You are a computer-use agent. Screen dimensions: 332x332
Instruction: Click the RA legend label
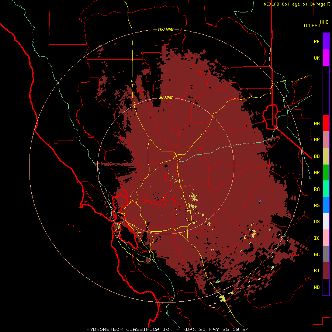coord(317,189)
